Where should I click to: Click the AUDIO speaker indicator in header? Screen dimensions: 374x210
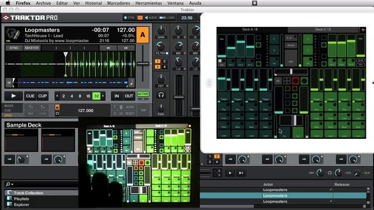coord(151,17)
